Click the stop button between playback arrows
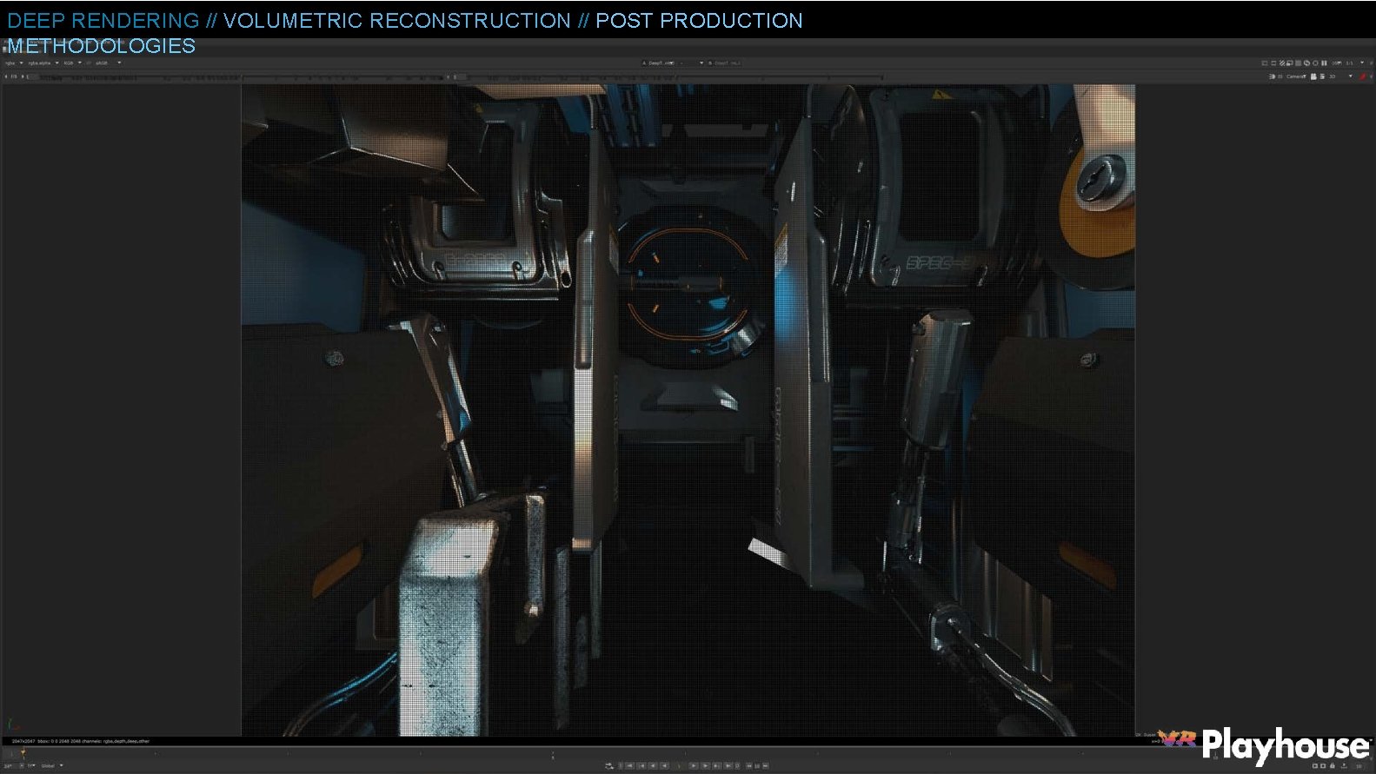Image resolution: width=1376 pixels, height=774 pixels. [679, 765]
